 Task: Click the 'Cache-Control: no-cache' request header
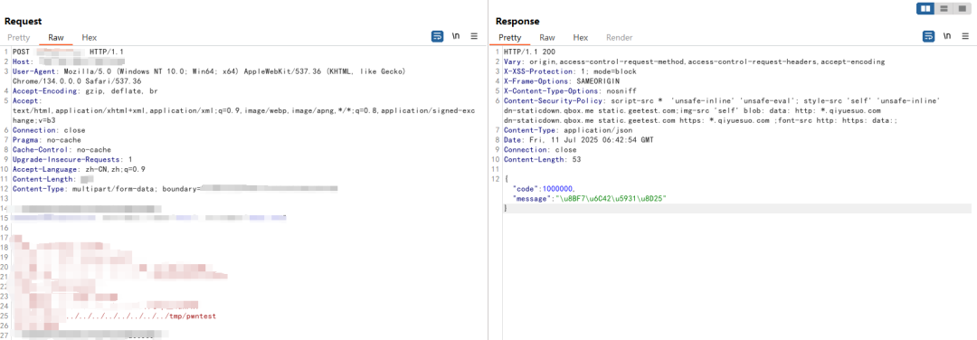(62, 150)
